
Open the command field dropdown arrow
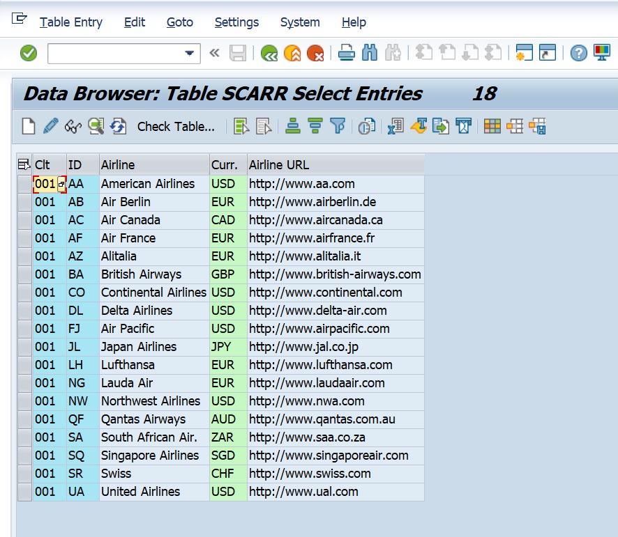click(190, 53)
